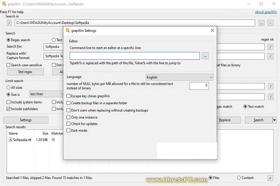This screenshot has width=280, height=186.
Task: Open the Settings button in main window
Action: [26, 120]
